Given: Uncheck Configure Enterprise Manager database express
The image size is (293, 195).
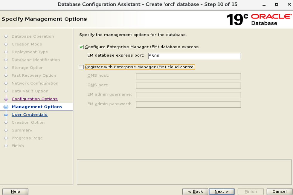Looking at the screenshot, I should [x=81, y=47].
